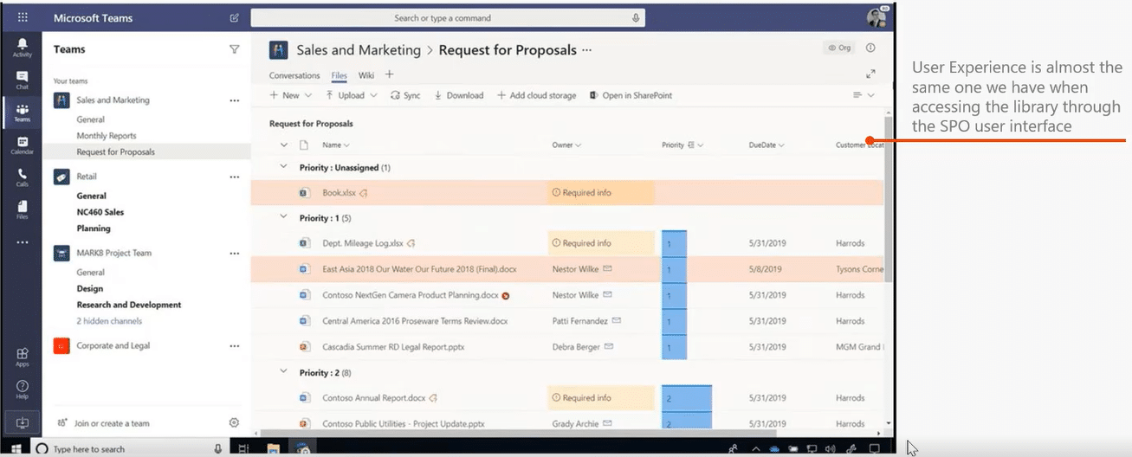Viewport: 1132px width, 457px height.
Task: Open the user profile picture menu
Action: coord(876,17)
